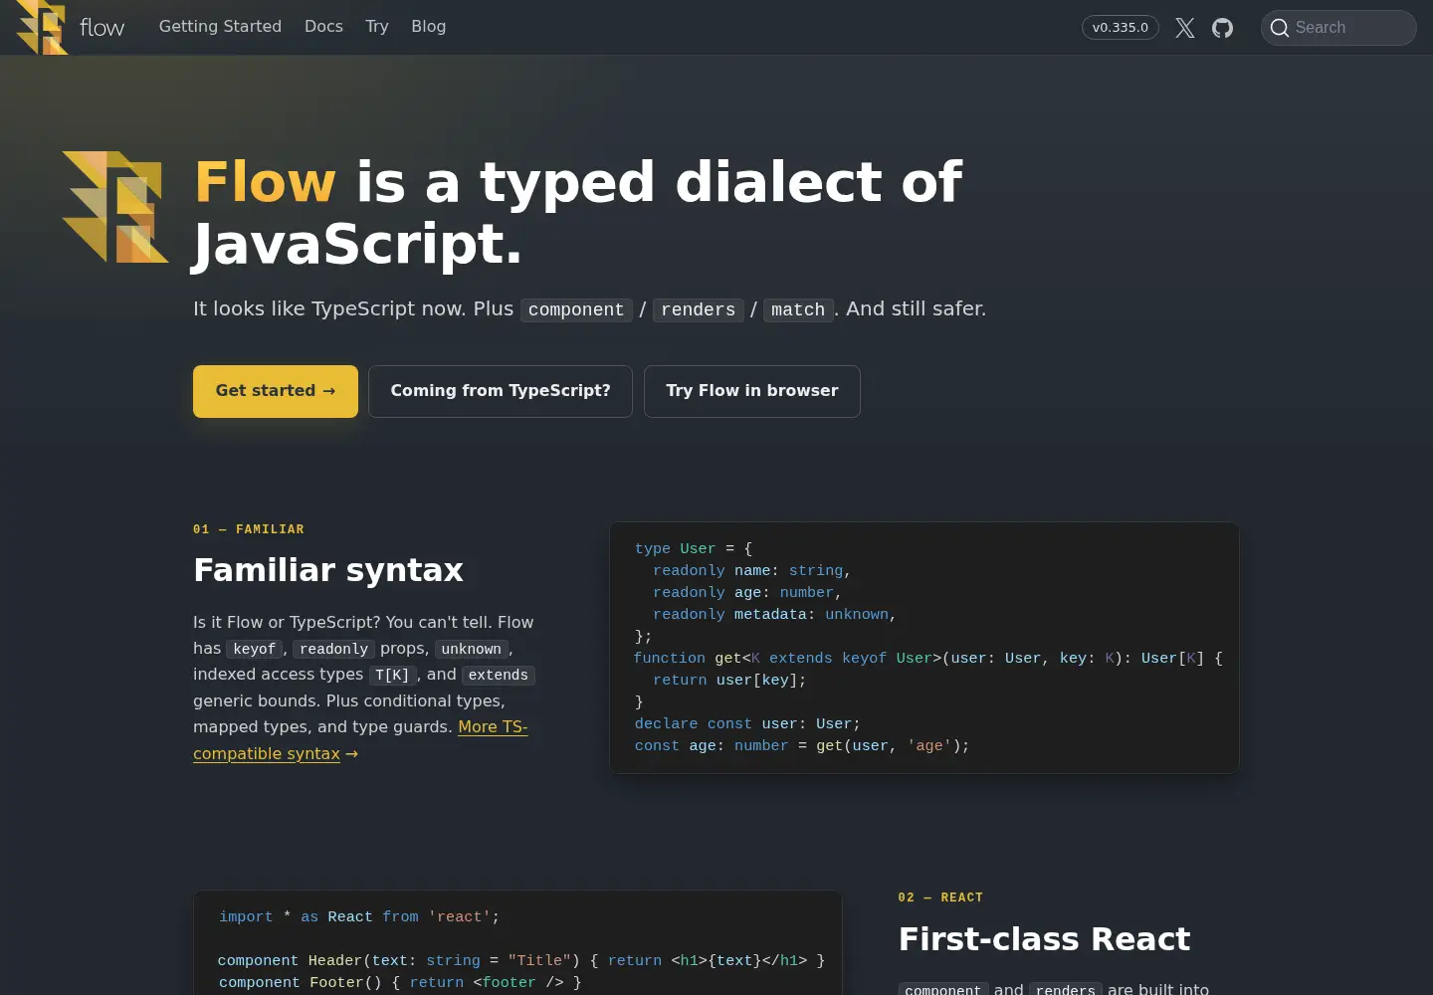Open the Docs nav item
The height and width of the screenshot is (995, 1433).
[323, 27]
